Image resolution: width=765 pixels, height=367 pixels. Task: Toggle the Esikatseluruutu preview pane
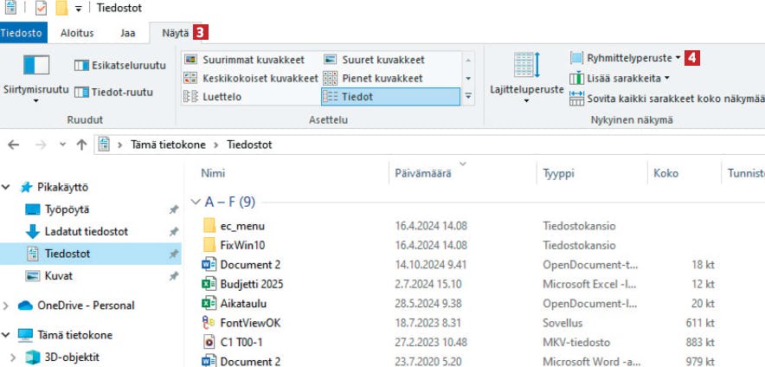[x=120, y=66]
